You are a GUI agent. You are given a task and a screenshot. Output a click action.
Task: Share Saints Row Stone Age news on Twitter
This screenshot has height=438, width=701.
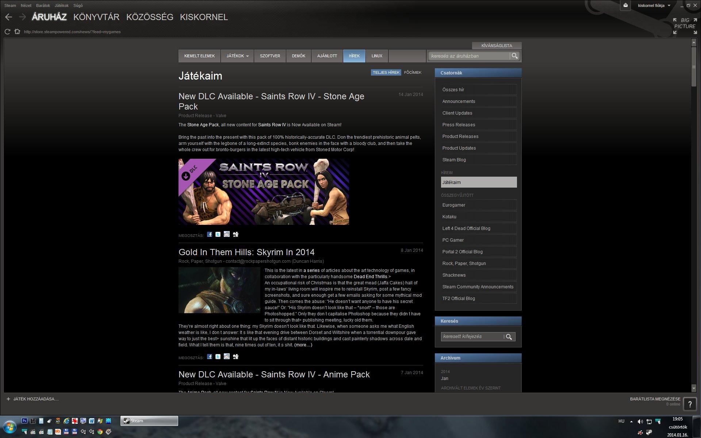coord(218,234)
